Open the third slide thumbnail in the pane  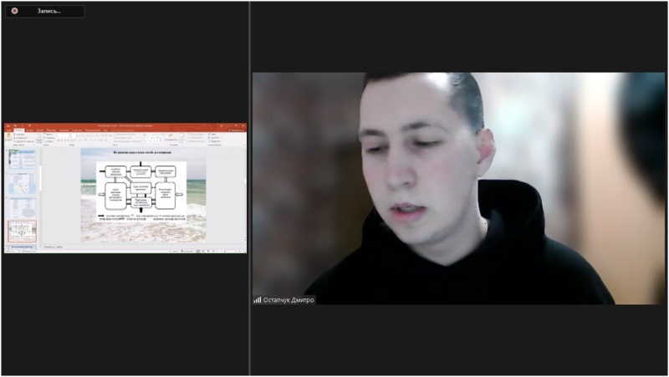(x=23, y=207)
